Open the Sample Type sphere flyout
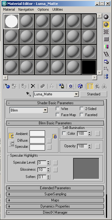112x220 pixels. tap(106, 17)
